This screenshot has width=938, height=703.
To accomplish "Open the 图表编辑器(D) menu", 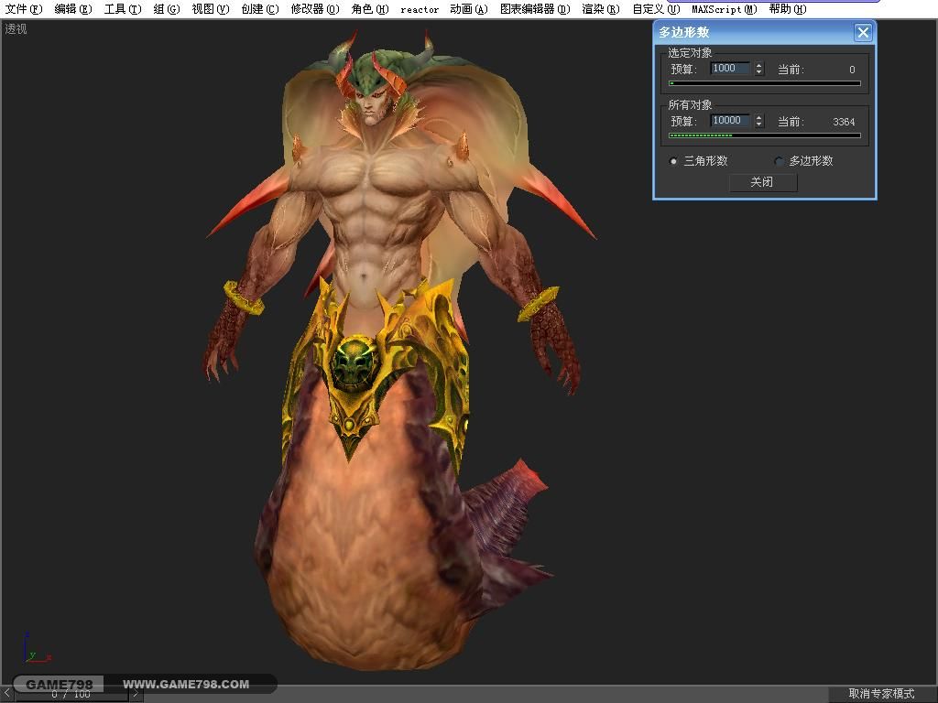I will tap(535, 9).
